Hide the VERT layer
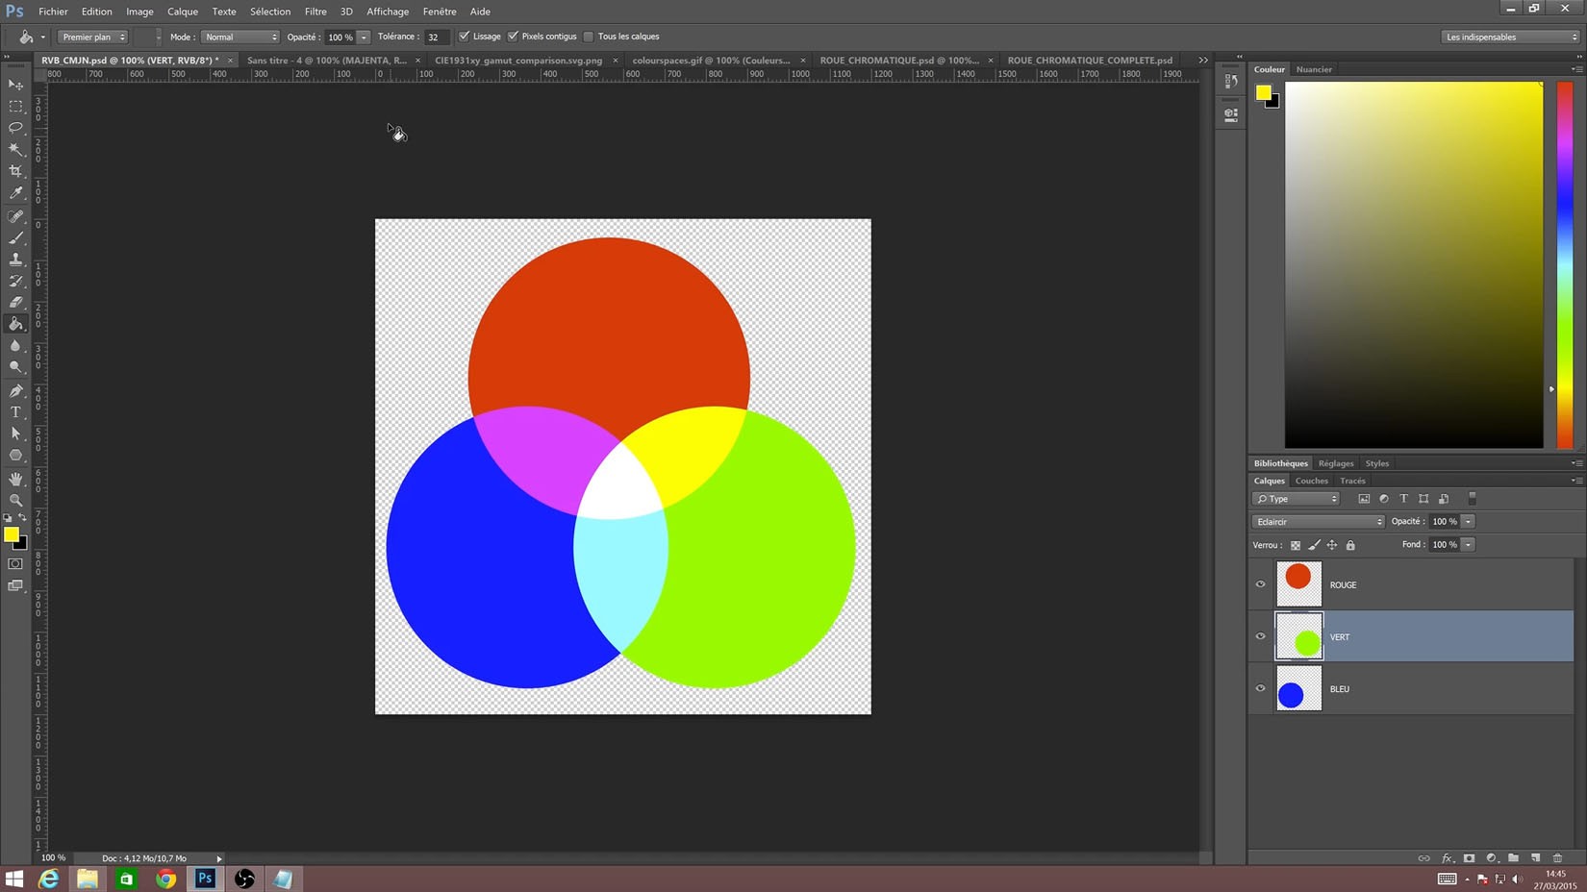 point(1260,636)
